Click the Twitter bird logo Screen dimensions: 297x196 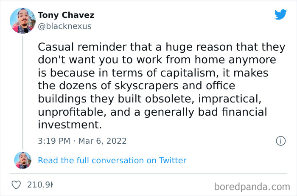[280, 14]
